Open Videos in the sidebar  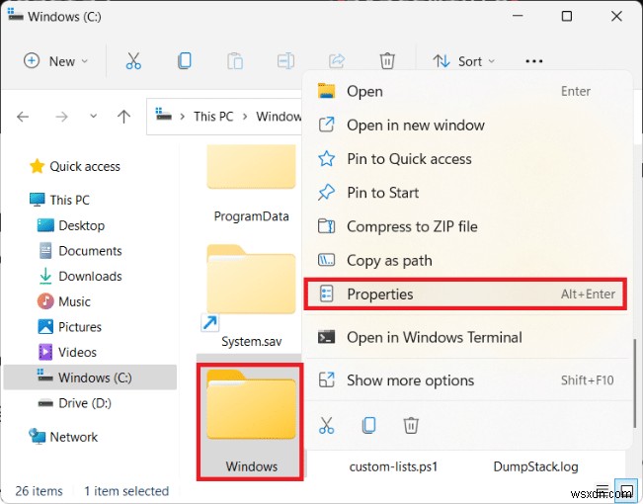tap(67, 352)
